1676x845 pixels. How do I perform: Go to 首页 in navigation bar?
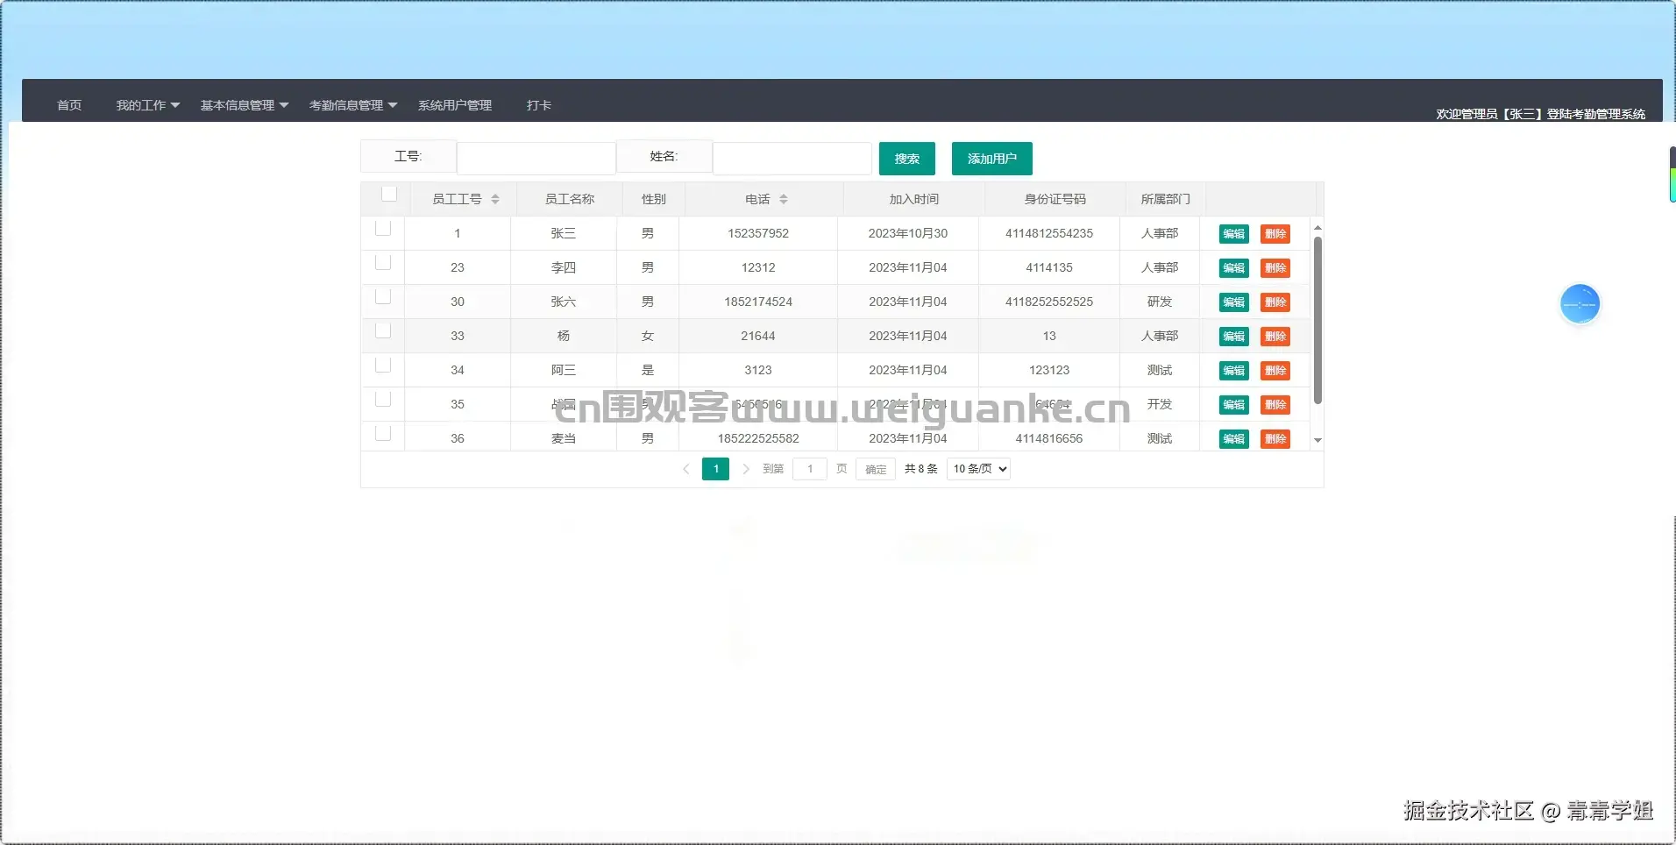69,105
